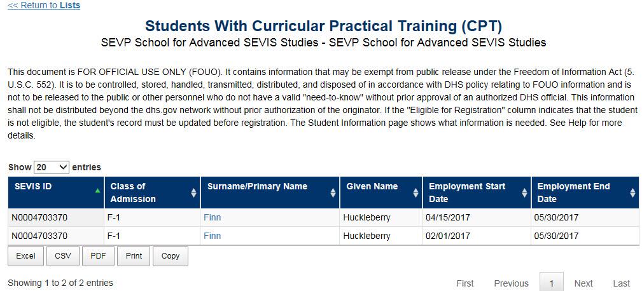642x291 pixels.
Task: Export table as CSV
Action: (x=63, y=256)
